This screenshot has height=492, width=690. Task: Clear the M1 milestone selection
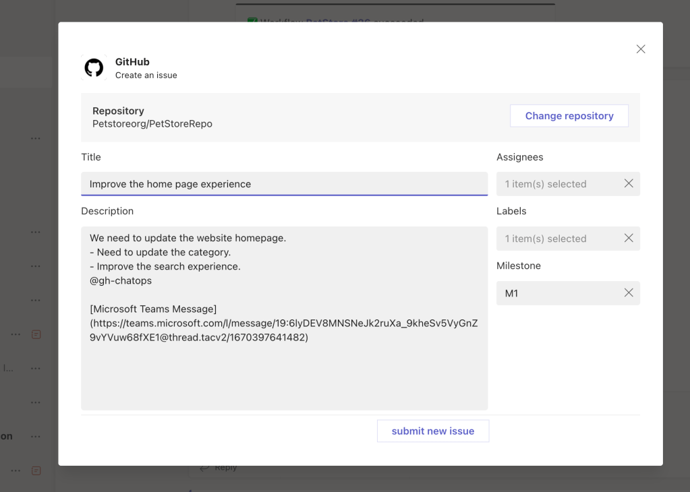tap(629, 293)
